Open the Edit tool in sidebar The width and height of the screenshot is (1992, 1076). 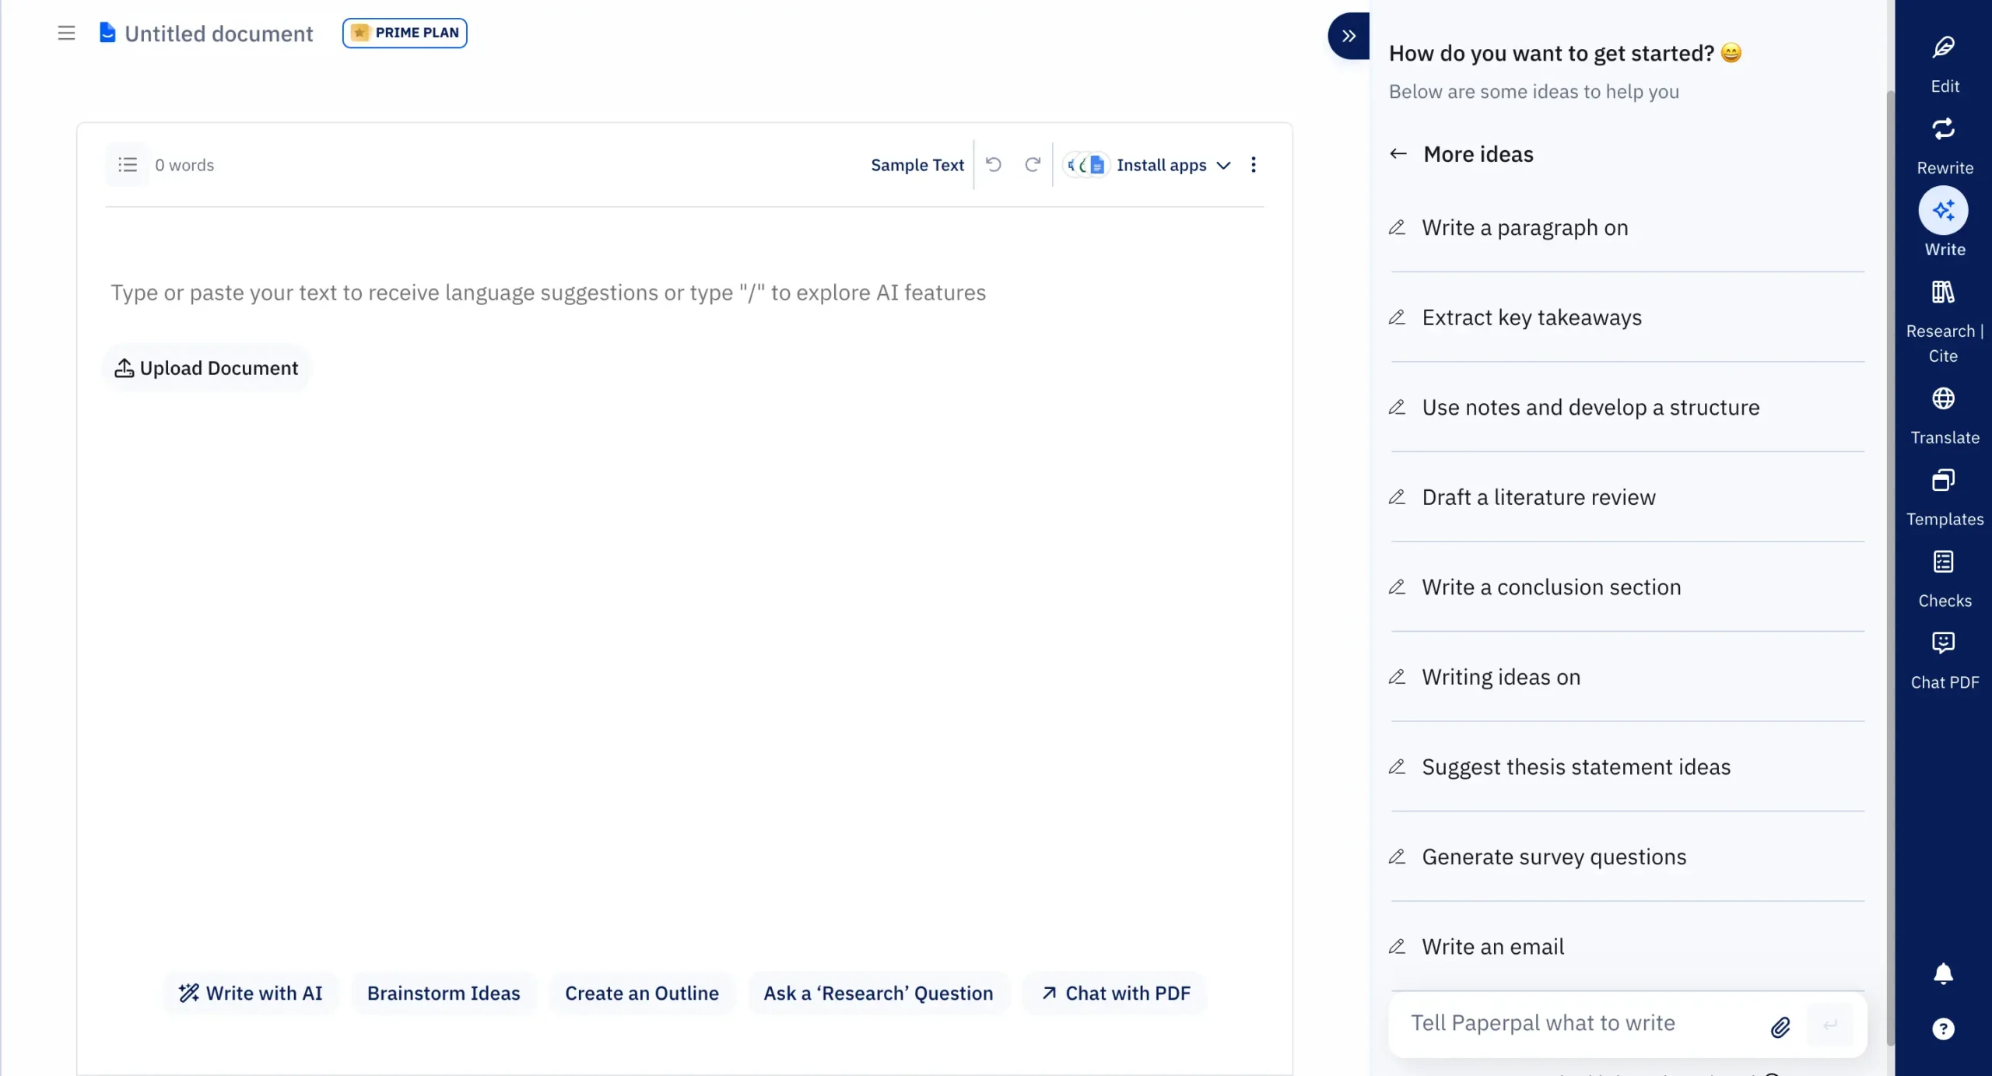[x=1944, y=64]
